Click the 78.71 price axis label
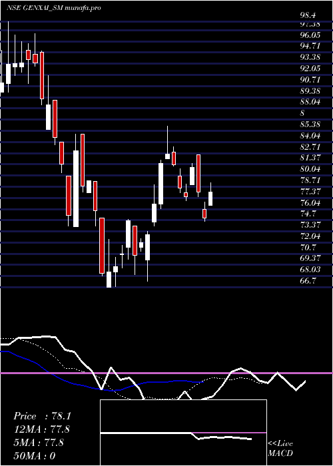Viewport: 333px width, 466px height. coord(310,180)
